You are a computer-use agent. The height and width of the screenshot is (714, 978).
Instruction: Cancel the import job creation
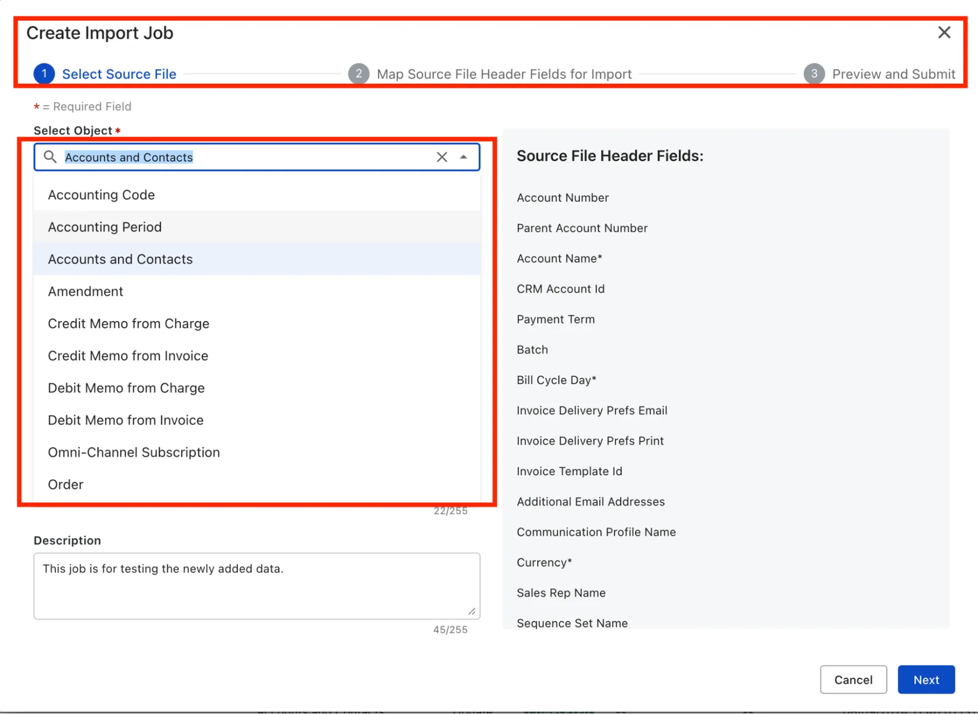coord(853,680)
